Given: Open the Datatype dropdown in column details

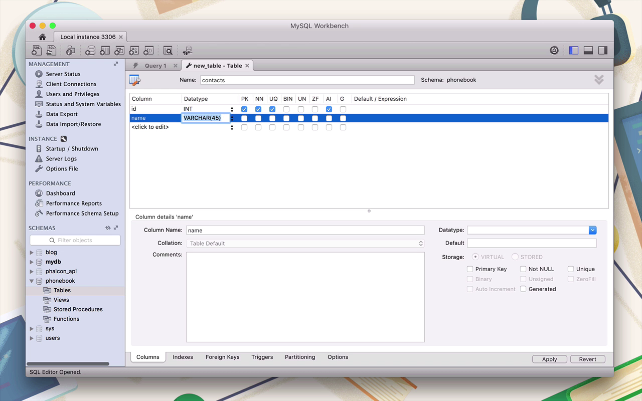Looking at the screenshot, I should pos(592,230).
